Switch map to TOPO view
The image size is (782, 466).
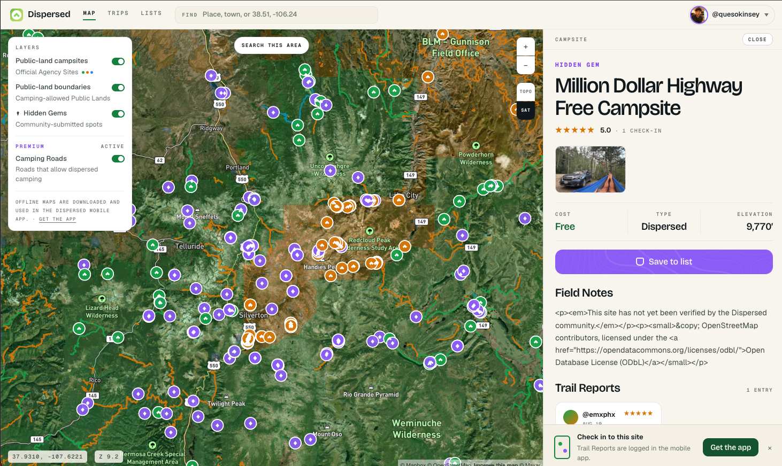tap(526, 91)
